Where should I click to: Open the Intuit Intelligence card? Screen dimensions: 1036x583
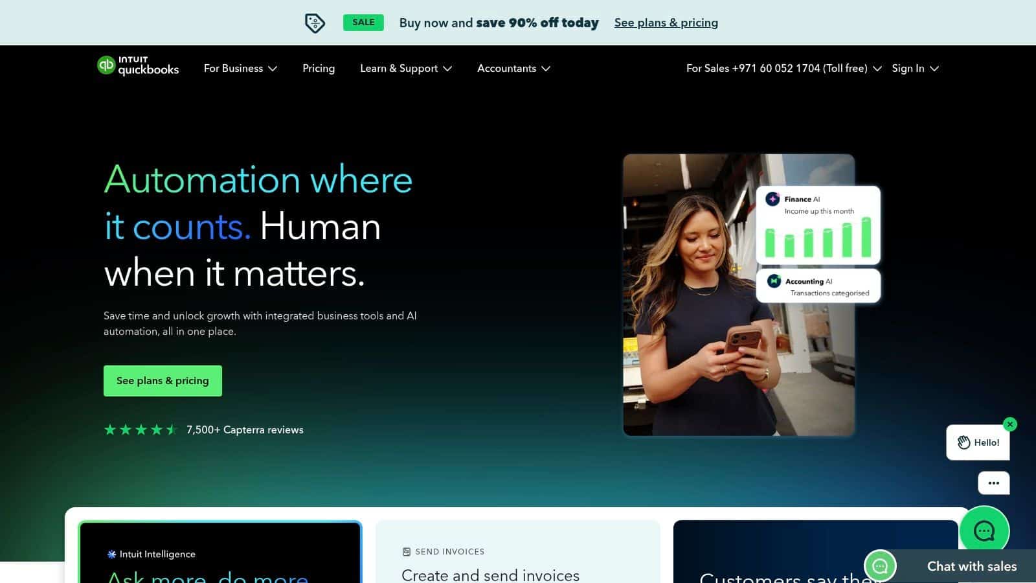[220, 553]
